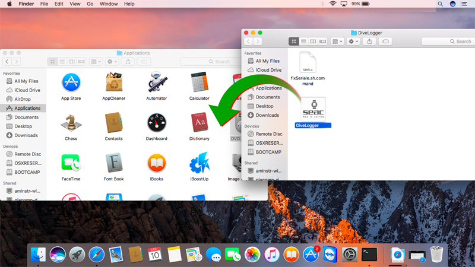Open the Arrange dropdown in DiveLogger window
Image resolution: width=475 pixels, height=267 pixels.
pyautogui.click(x=337, y=42)
